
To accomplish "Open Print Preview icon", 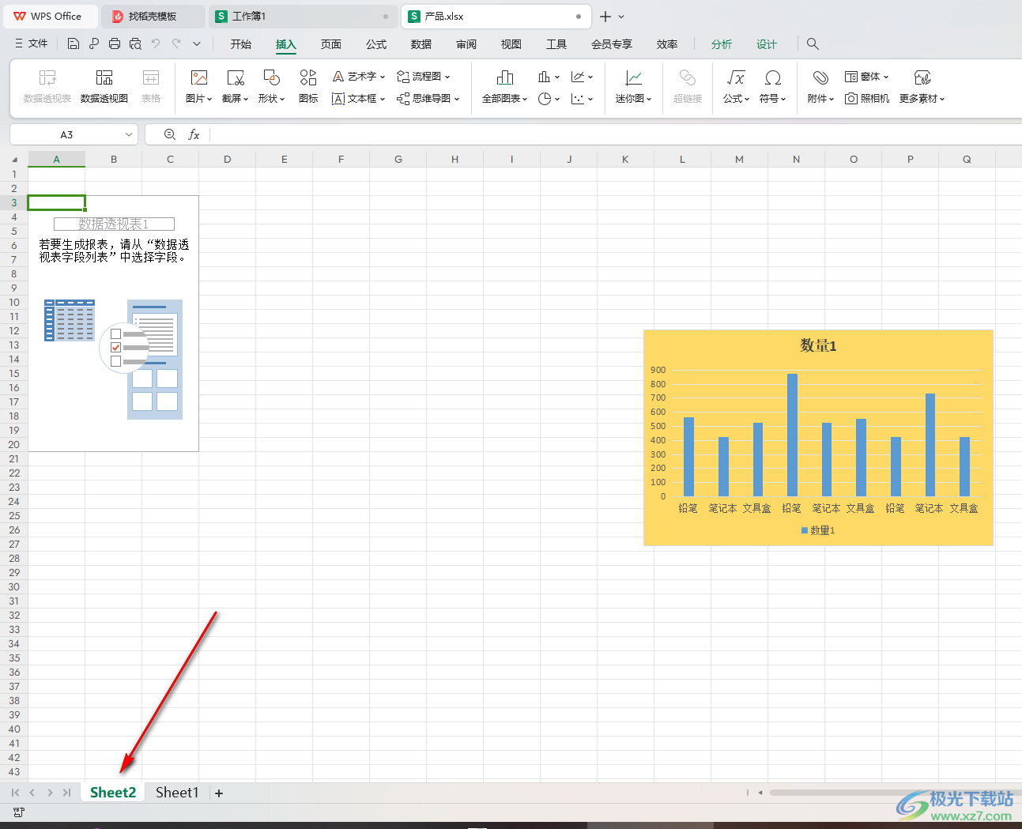I will click(135, 44).
